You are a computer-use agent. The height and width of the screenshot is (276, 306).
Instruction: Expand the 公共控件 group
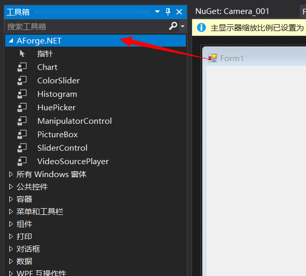coord(11,187)
